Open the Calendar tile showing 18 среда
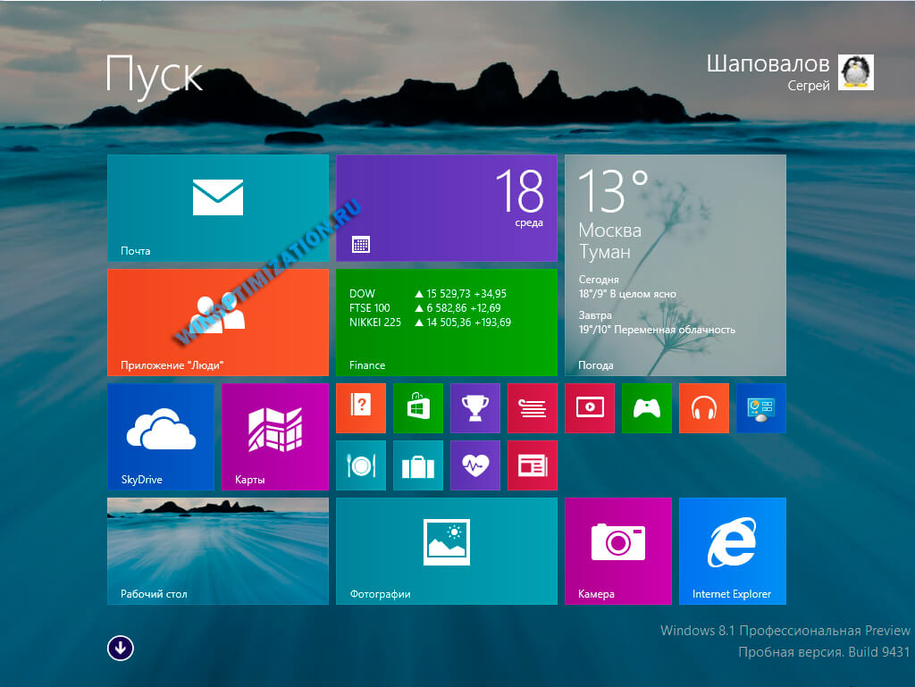915x687 pixels. pos(446,207)
